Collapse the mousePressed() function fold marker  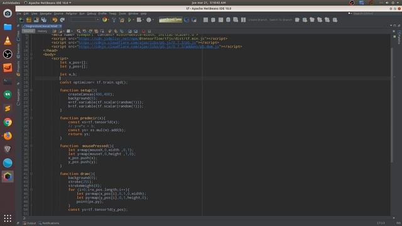31,146
